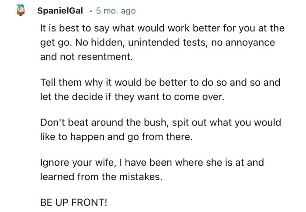Click the line "let the decide if they want"

point(131,97)
